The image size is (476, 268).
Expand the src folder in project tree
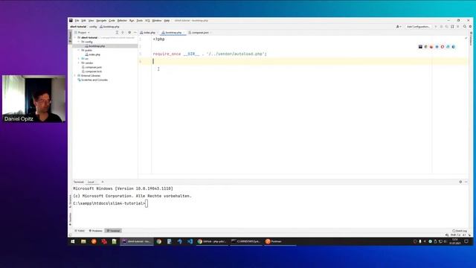pos(79,59)
